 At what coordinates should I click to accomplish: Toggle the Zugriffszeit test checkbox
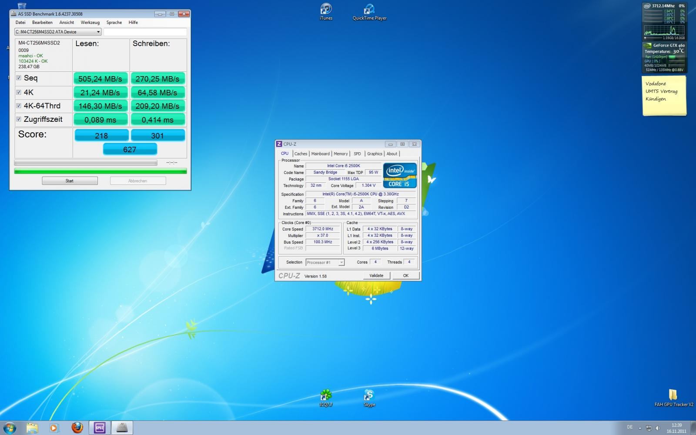pyautogui.click(x=19, y=119)
